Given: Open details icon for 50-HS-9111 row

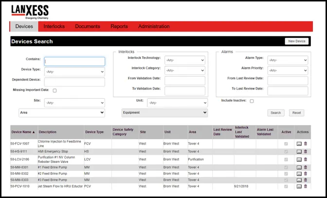Looking at the screenshot, I should tap(299, 151).
